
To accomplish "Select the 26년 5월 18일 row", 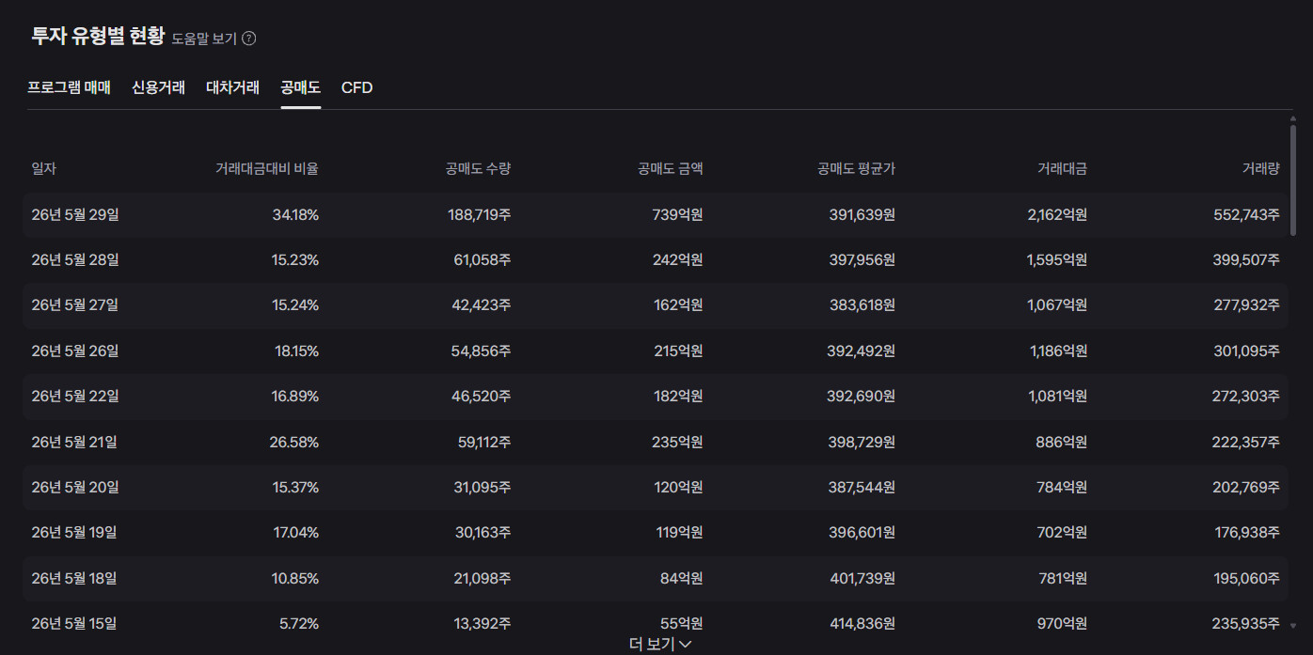I will (656, 578).
